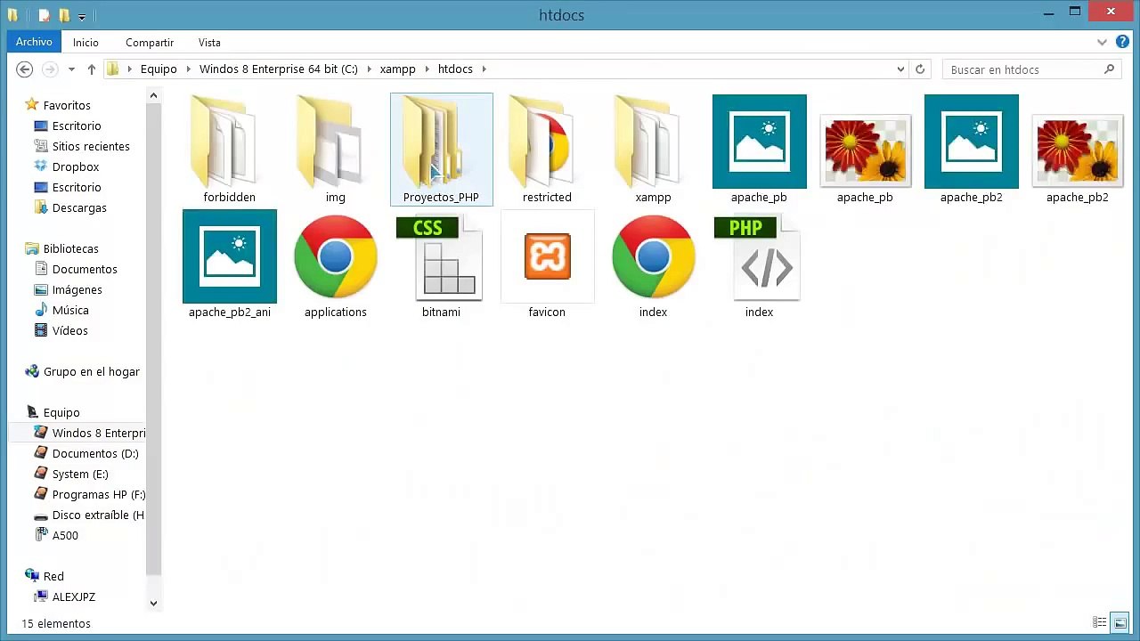Viewport: 1140px width, 641px height.
Task: Open Imágenes library in the sidebar
Action: [77, 289]
